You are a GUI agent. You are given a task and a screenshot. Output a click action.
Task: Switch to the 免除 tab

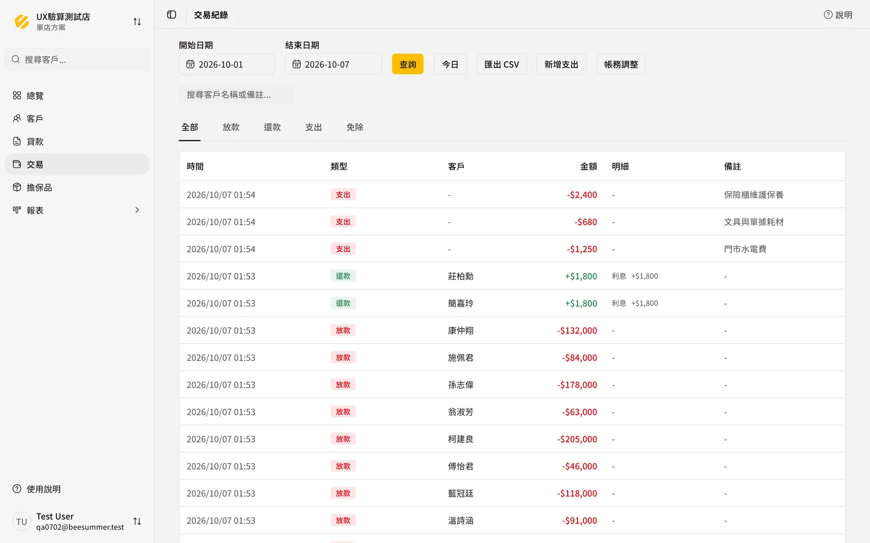(x=355, y=128)
